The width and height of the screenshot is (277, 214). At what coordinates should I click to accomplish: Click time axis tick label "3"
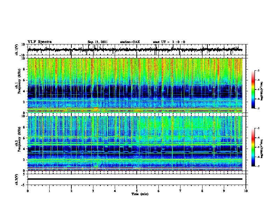[93, 191]
